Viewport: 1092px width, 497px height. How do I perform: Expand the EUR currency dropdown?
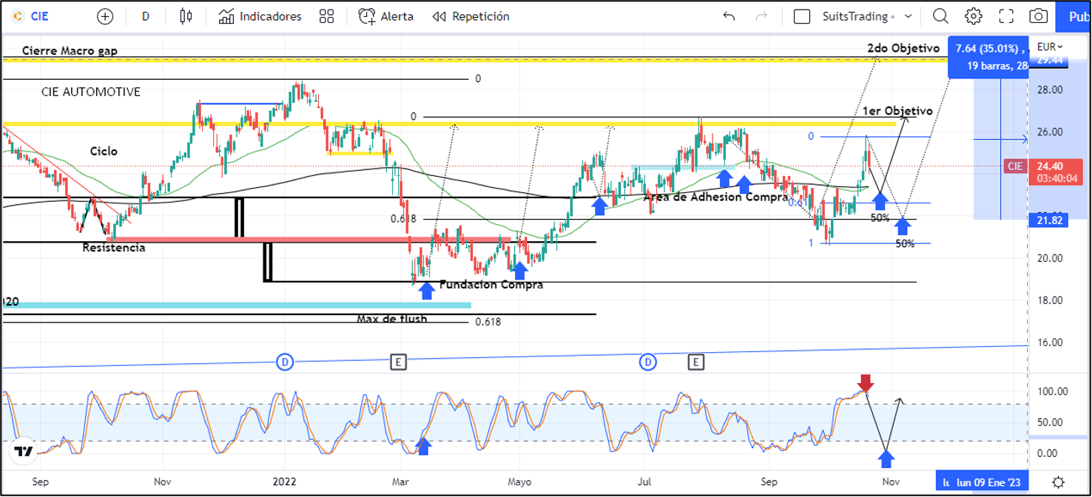(x=1050, y=46)
